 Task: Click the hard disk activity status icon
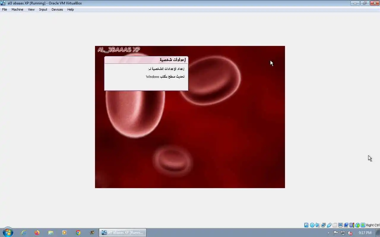click(306, 225)
